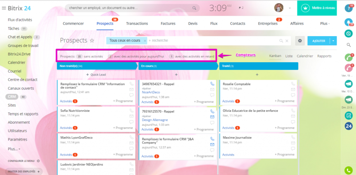The height and width of the screenshot is (175, 356).
Task: Click the search magnifier in top search bar
Action: pyautogui.click(x=194, y=8)
